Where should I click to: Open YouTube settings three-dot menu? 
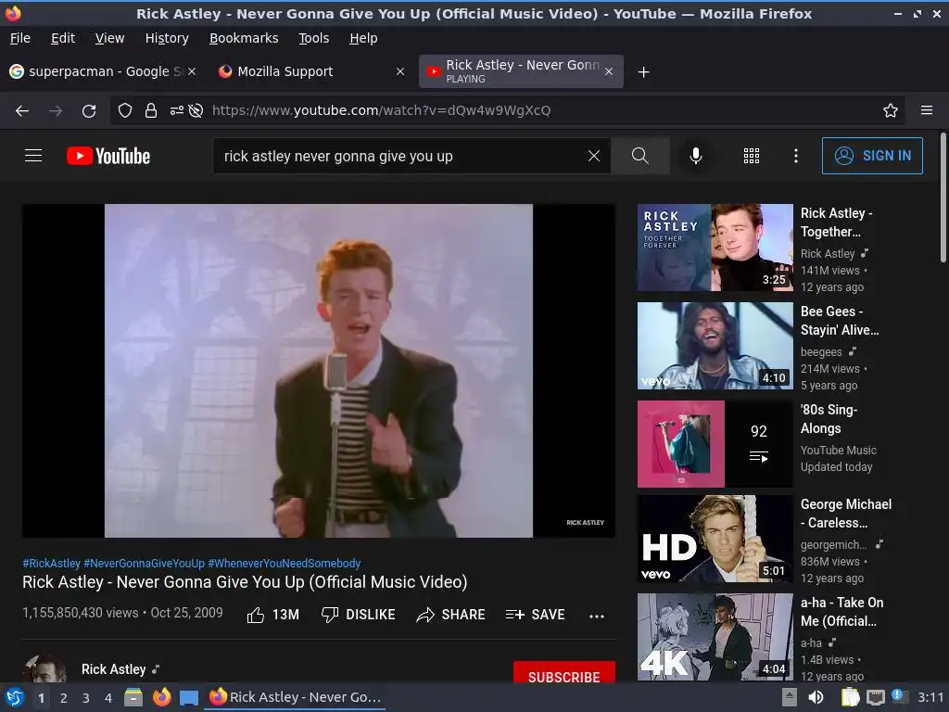pos(796,156)
